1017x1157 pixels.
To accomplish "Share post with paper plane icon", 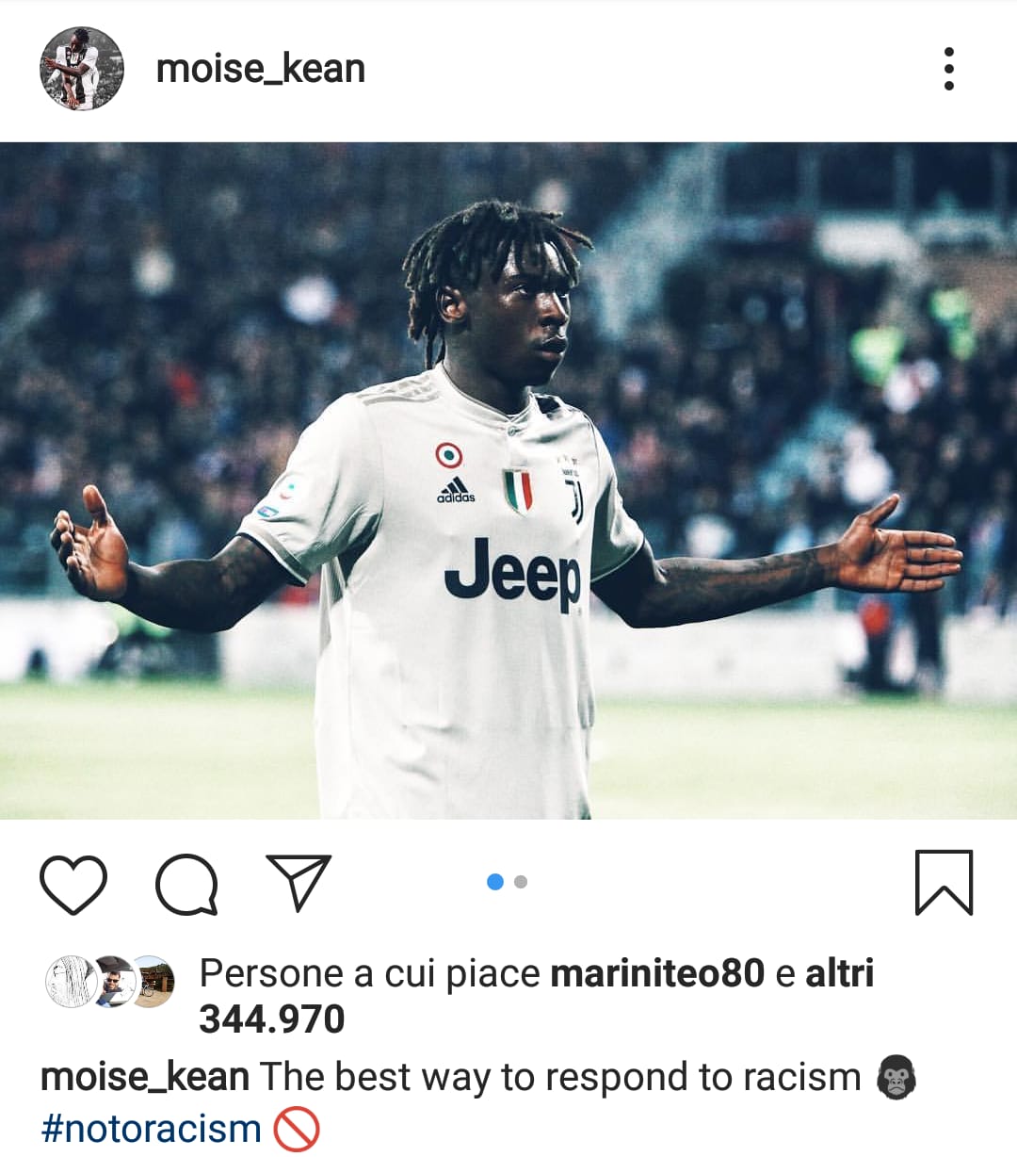I will pyautogui.click(x=299, y=882).
